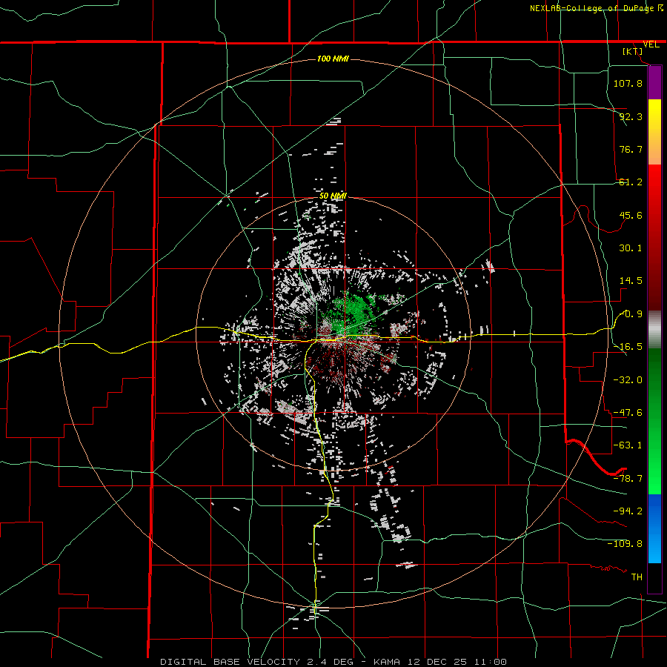Click the -78.7 velocity scale value
667x667 pixels.
coord(628,479)
